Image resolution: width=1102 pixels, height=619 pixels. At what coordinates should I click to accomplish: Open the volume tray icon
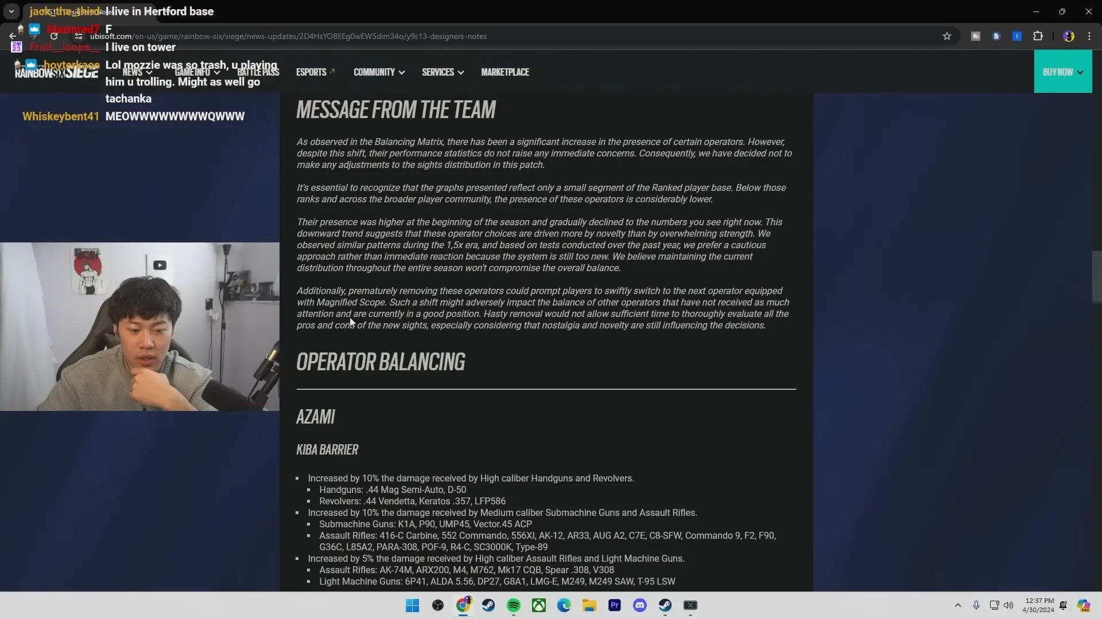click(x=1008, y=605)
